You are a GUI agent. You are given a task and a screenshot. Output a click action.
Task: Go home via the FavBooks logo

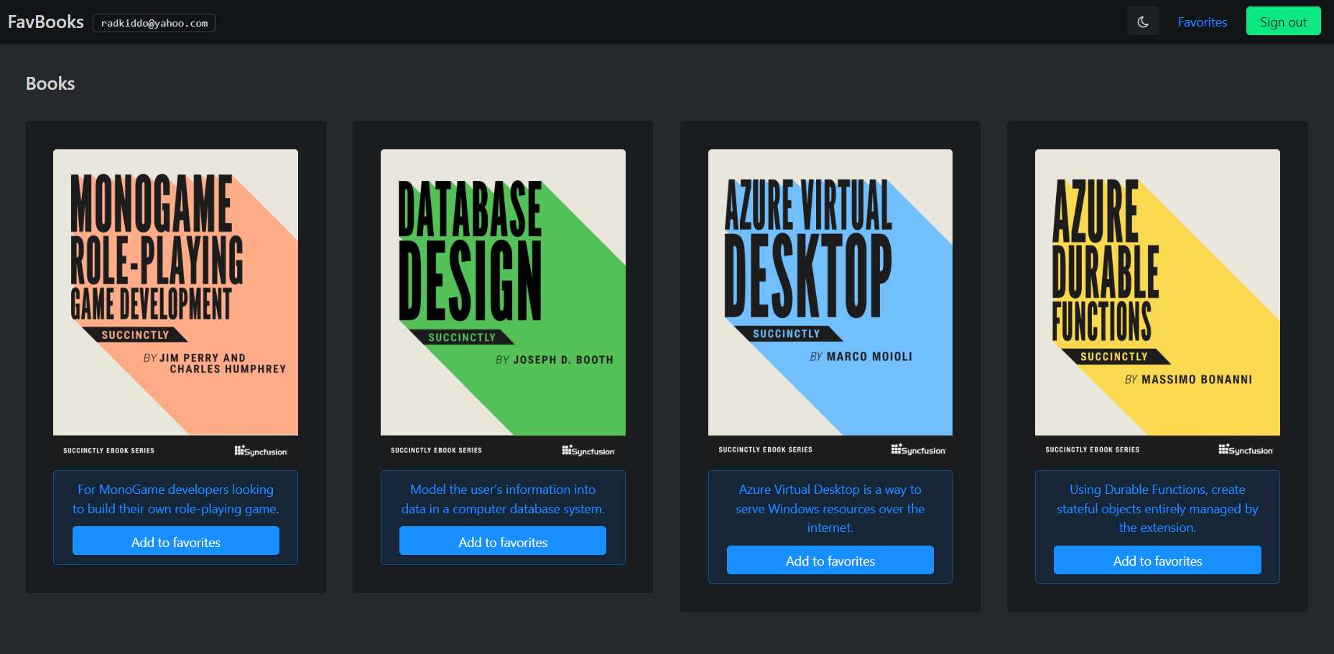[x=46, y=22]
